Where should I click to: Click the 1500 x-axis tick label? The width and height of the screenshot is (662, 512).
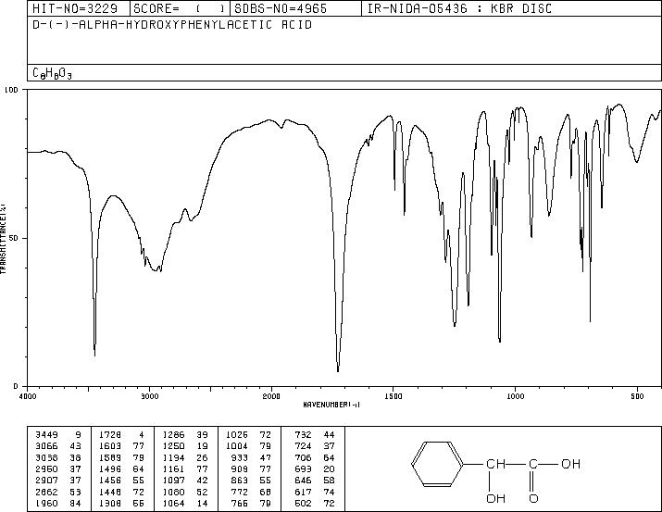pyautogui.click(x=393, y=396)
